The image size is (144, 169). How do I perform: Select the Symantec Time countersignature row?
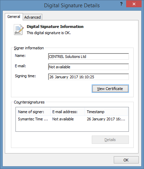(x=72, y=119)
